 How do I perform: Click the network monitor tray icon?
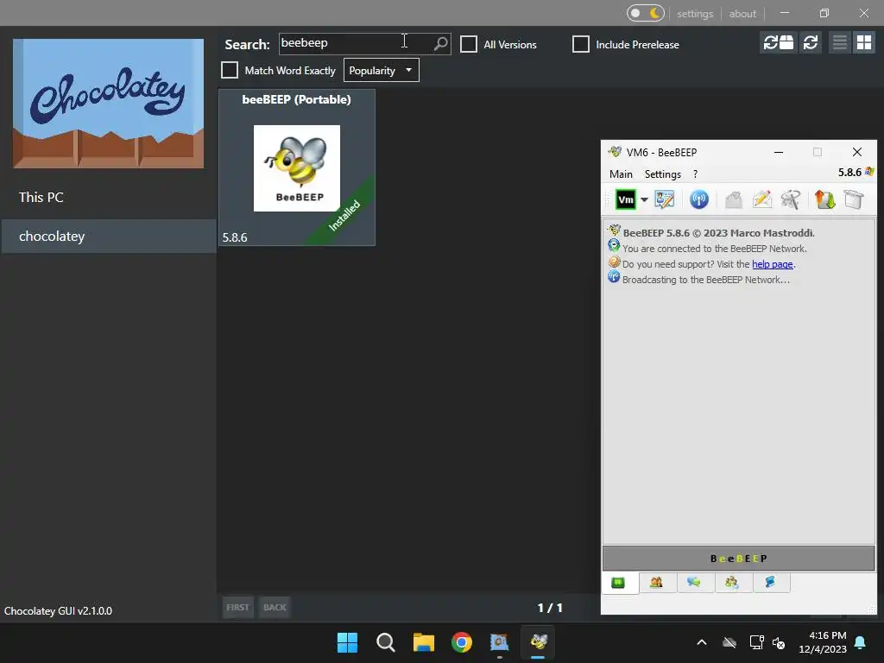coord(756,642)
